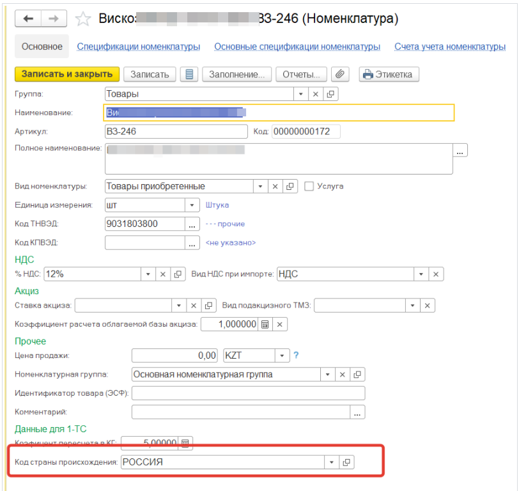The width and height of the screenshot is (519, 491).
Task: Expand Код страны происхождения dropdown
Action: tap(330, 462)
